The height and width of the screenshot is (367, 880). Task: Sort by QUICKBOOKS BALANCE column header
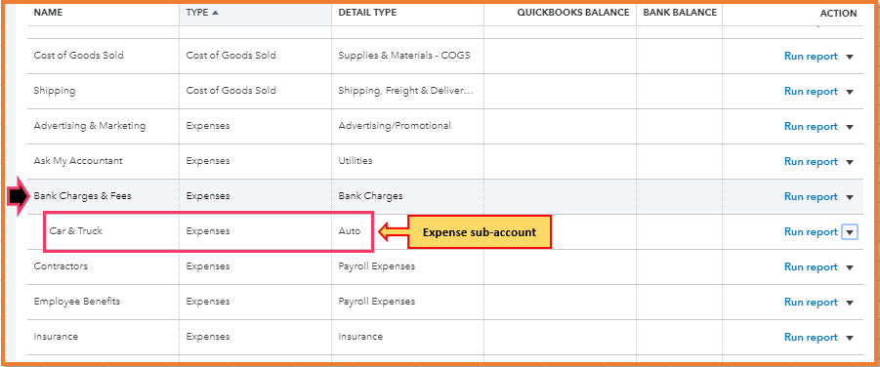coord(573,13)
